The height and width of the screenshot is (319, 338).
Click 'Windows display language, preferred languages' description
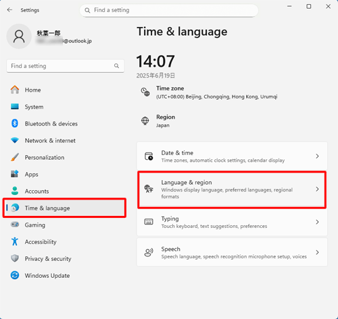(227, 193)
